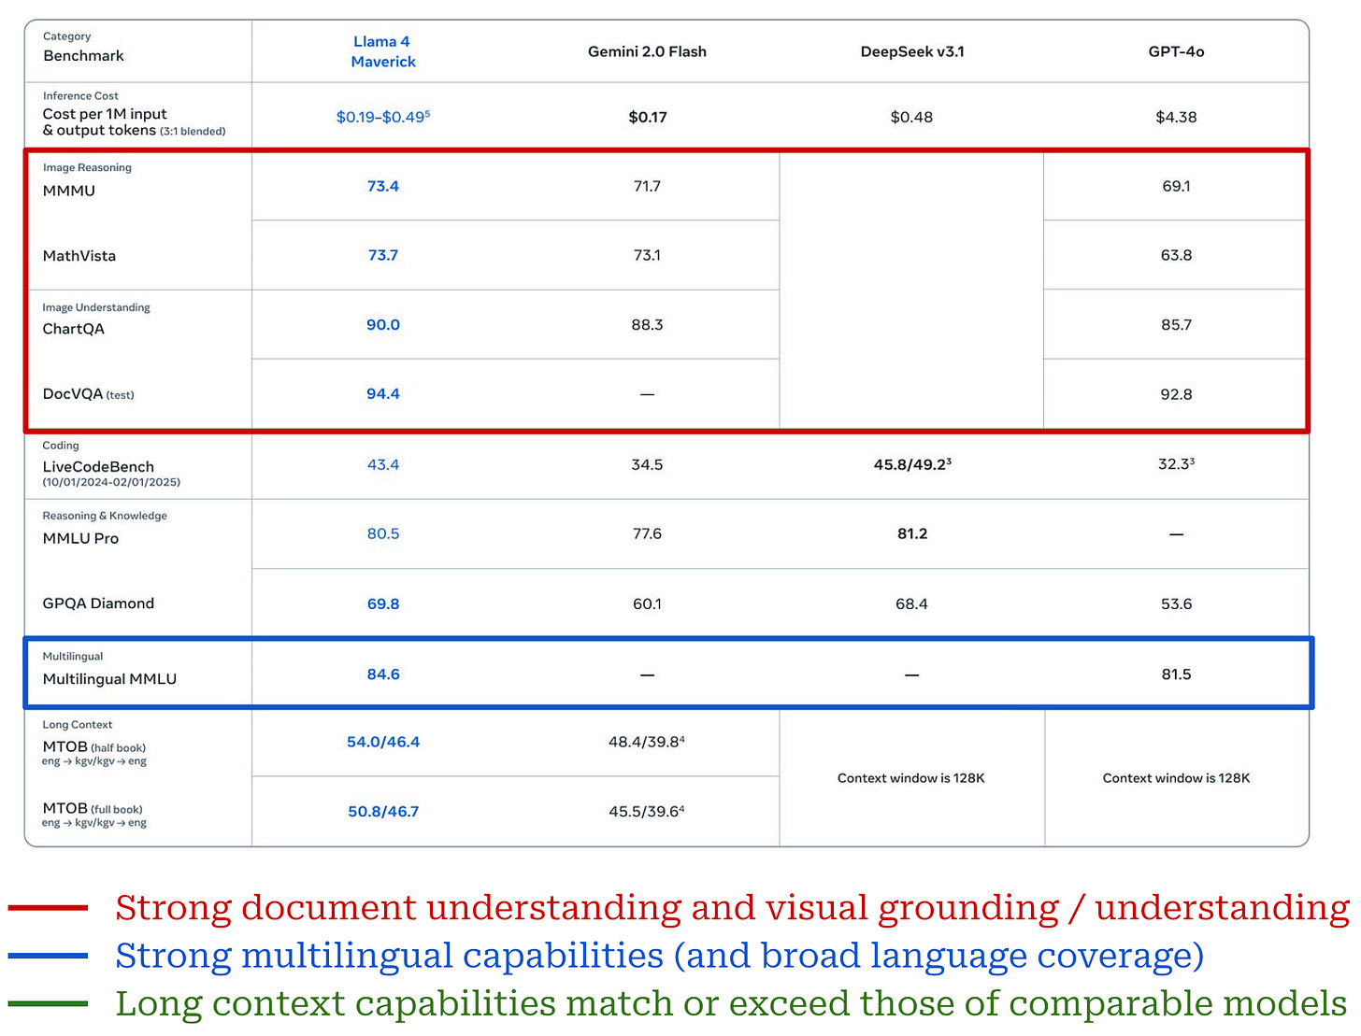
Task: Click the GPT-4o column header
Action: [x=1176, y=51]
